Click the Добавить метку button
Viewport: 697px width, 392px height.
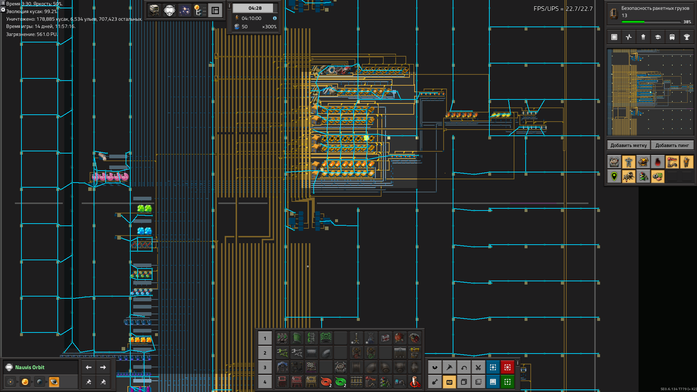tap(628, 145)
